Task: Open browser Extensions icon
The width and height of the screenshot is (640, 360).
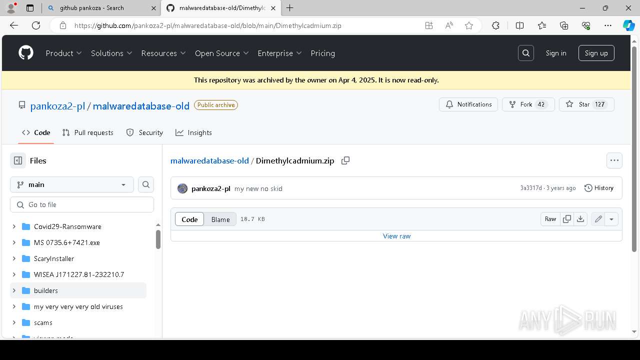Action: (495, 25)
